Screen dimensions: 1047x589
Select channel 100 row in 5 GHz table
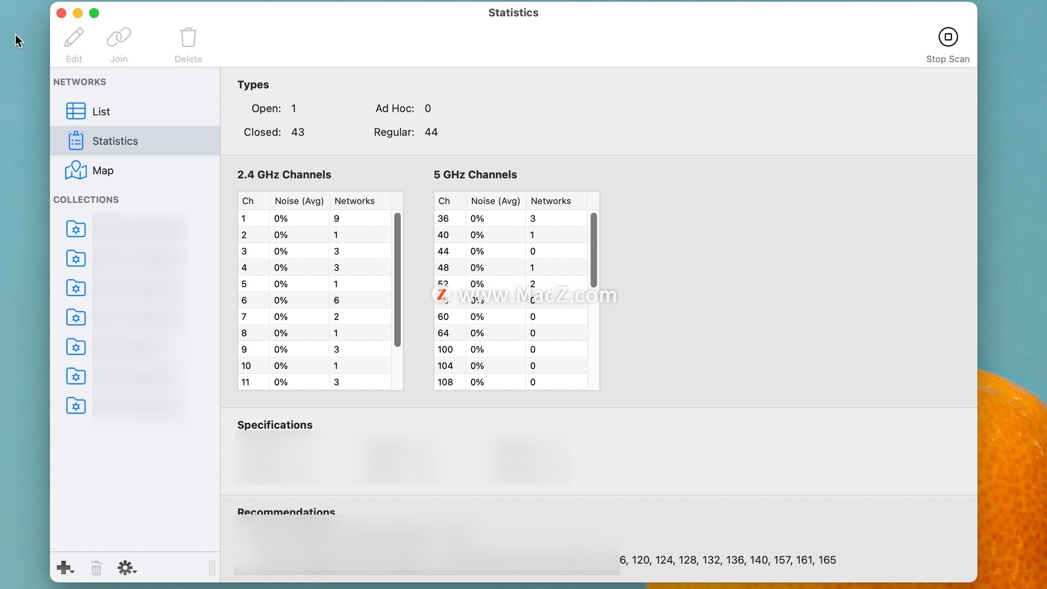point(511,349)
